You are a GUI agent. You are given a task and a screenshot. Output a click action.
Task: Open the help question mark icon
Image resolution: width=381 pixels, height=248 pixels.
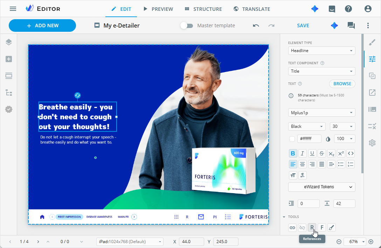(348, 9)
